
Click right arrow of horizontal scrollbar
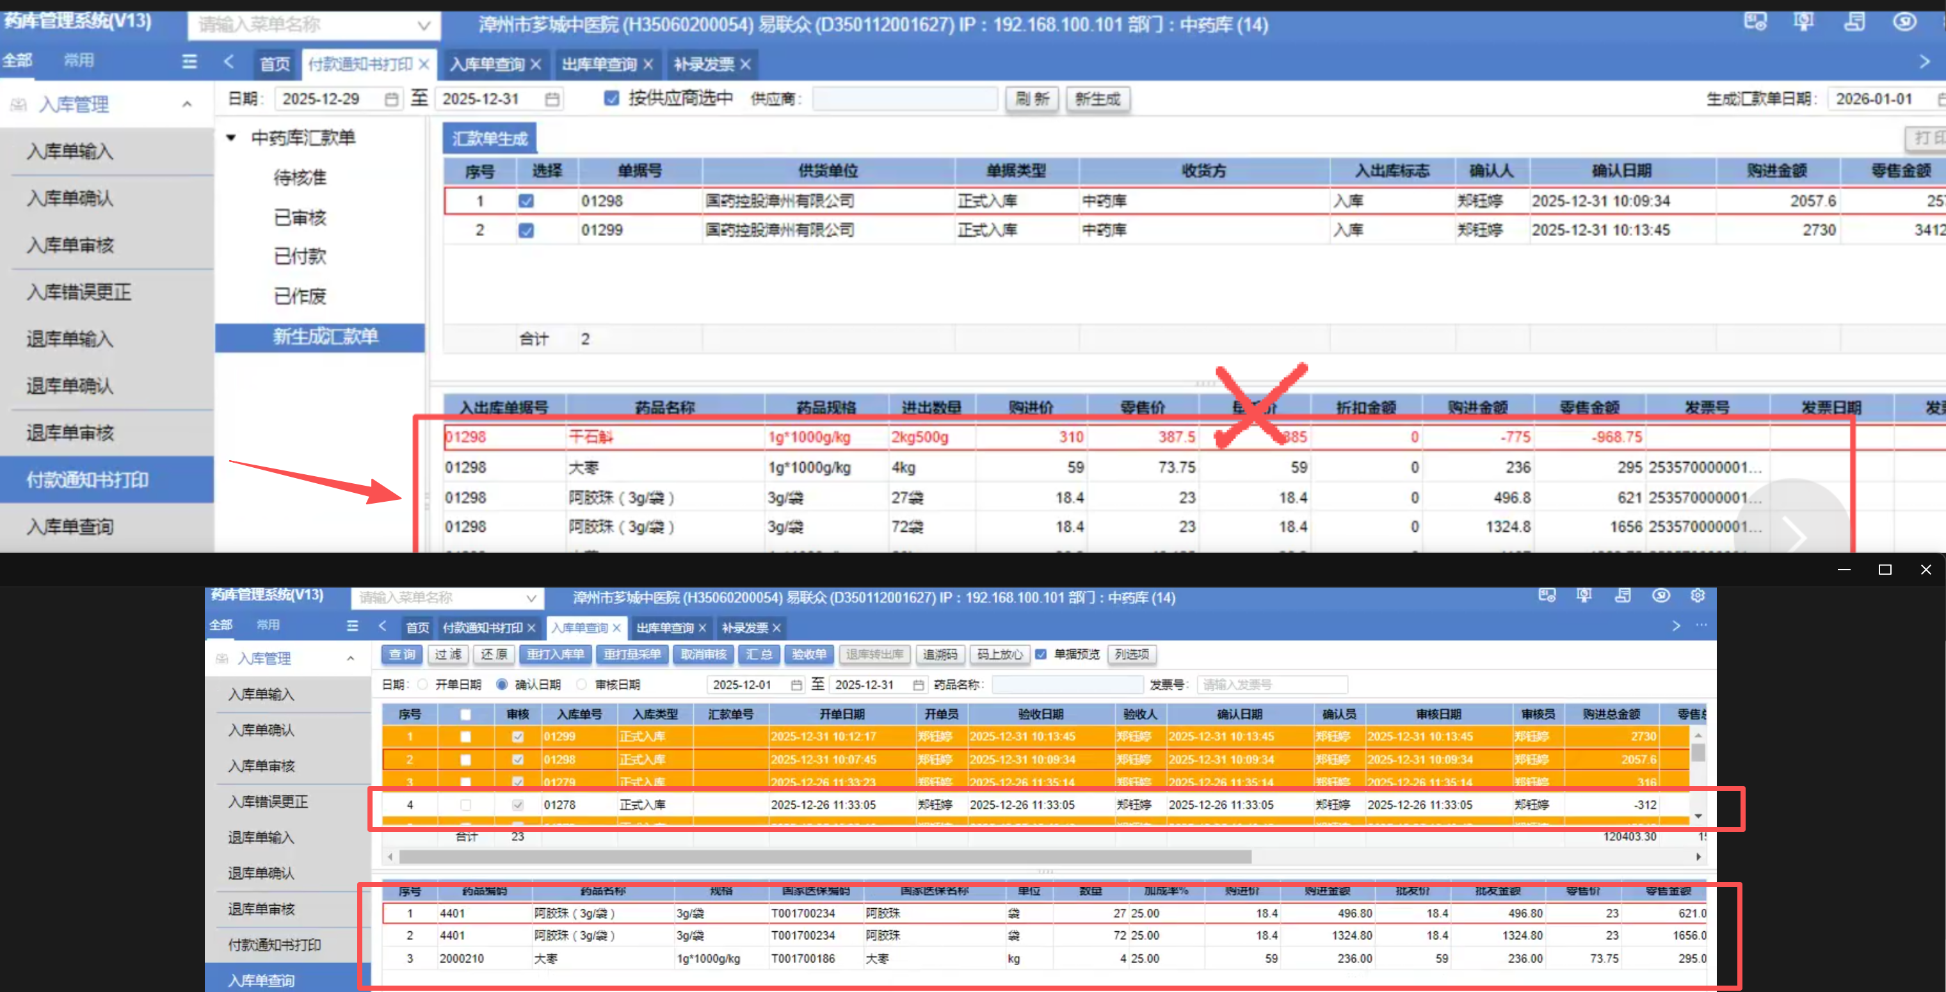pos(1698,857)
